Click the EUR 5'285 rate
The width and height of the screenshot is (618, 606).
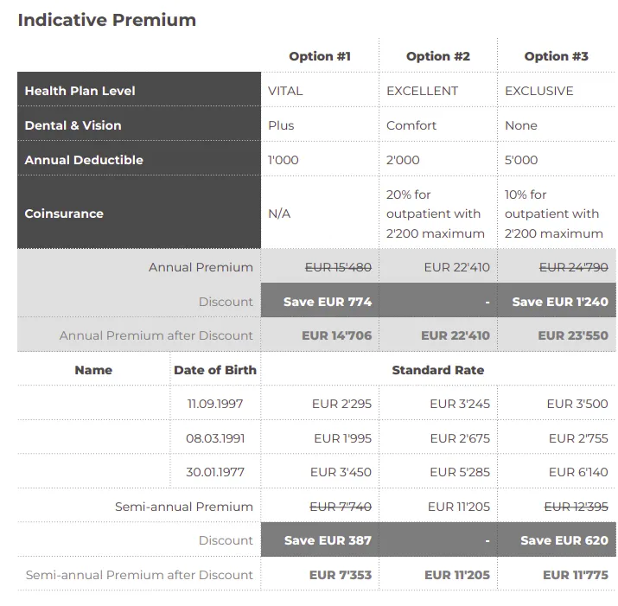point(460,472)
